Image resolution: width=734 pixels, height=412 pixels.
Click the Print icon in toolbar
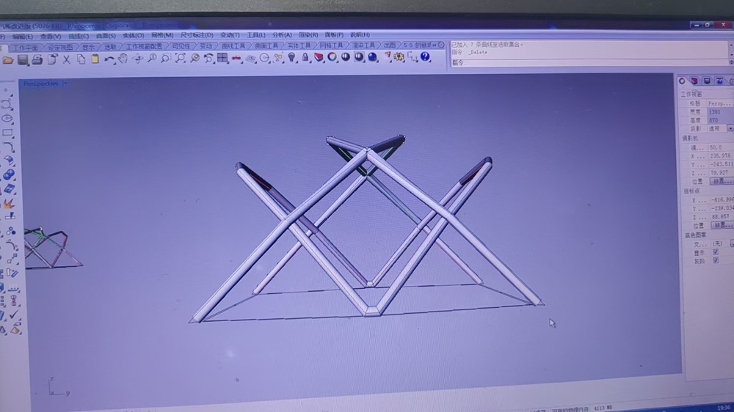pyautogui.click(x=37, y=59)
